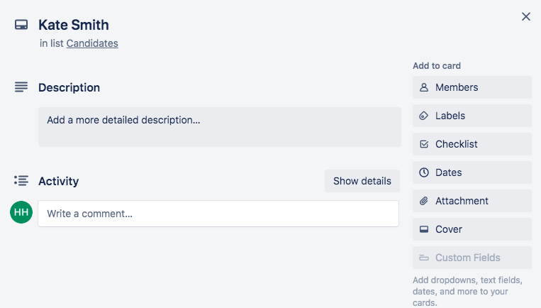Add an Attachment to the card
Image resolution: width=541 pixels, height=308 pixels.
472,201
